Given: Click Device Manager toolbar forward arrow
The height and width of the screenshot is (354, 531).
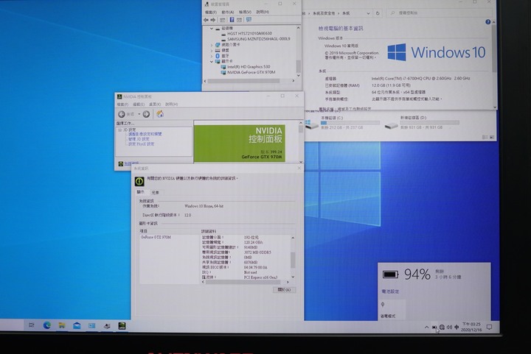Looking at the screenshot, I should tap(213, 20).
